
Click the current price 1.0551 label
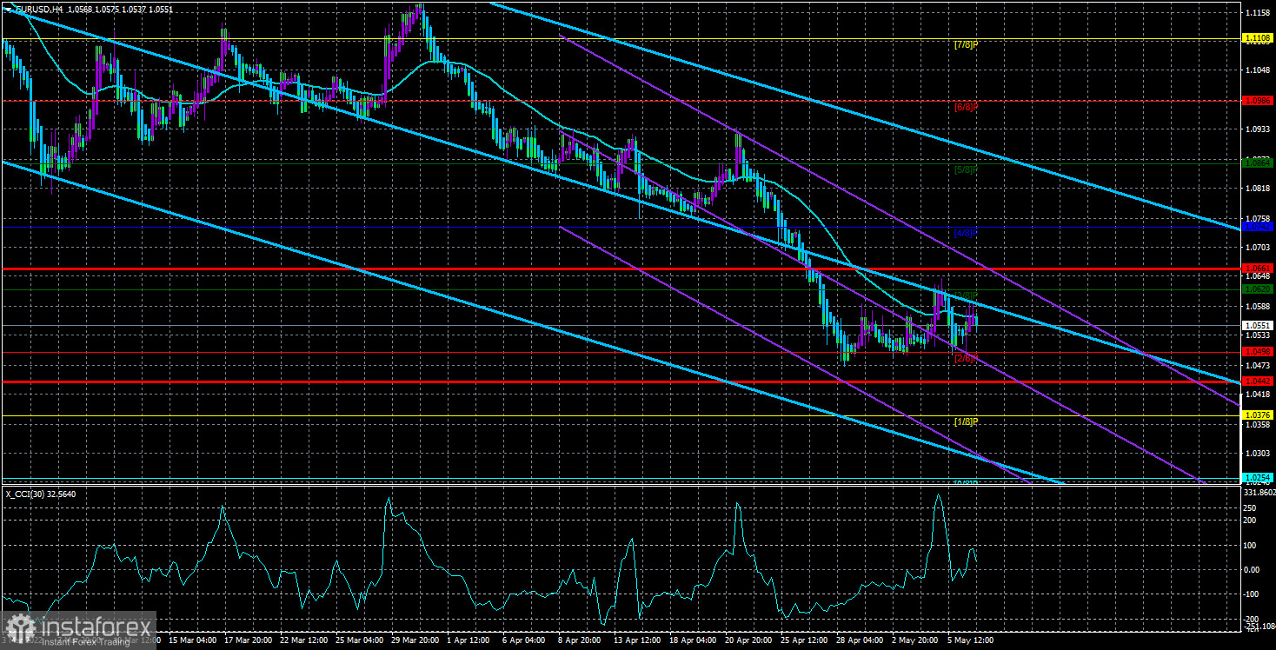(1258, 326)
